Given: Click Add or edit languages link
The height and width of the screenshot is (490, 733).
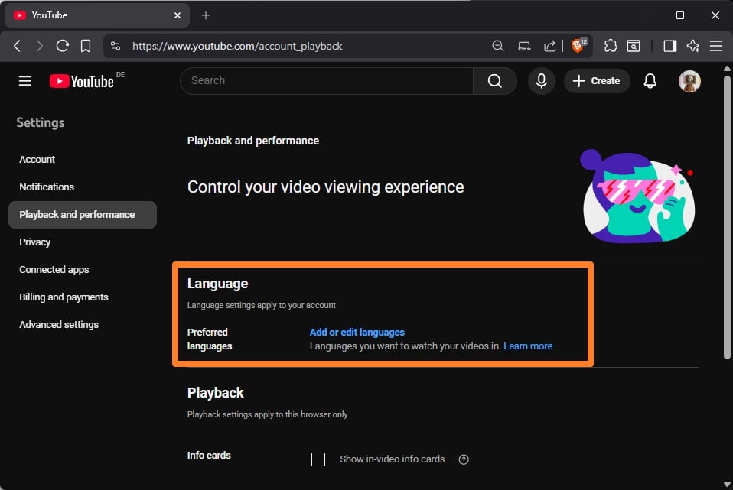Looking at the screenshot, I should click(357, 333).
